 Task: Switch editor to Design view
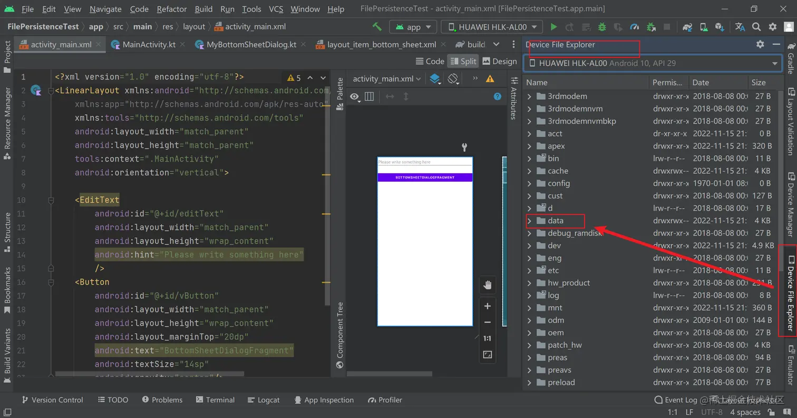coord(500,62)
